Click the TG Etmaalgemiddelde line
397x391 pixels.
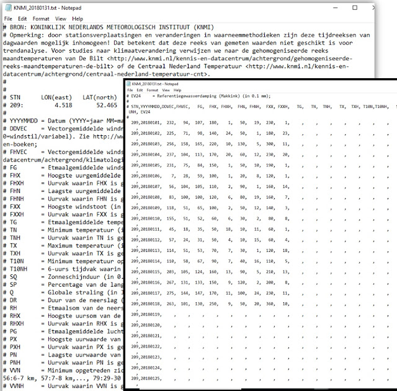pos(63,222)
